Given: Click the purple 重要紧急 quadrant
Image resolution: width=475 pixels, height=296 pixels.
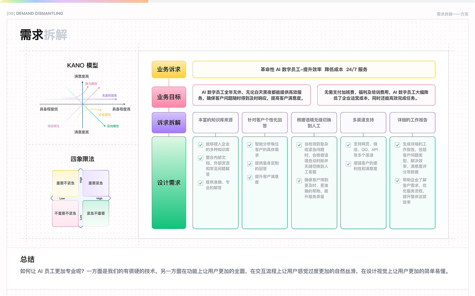Looking at the screenshot, I should point(95,183).
